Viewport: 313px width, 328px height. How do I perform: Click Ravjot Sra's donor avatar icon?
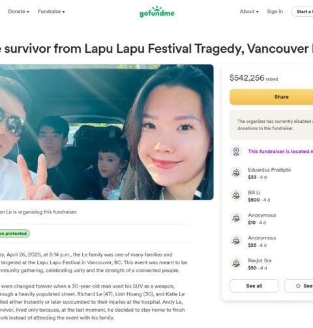(236, 264)
